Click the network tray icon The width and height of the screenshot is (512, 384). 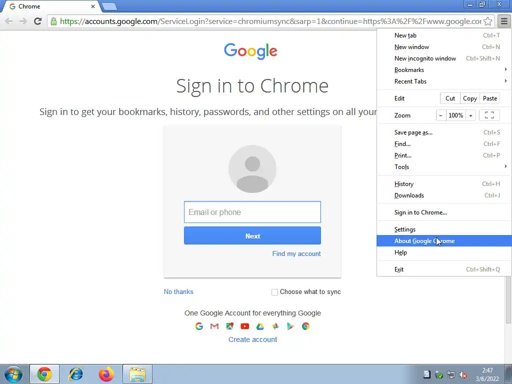(x=451, y=374)
